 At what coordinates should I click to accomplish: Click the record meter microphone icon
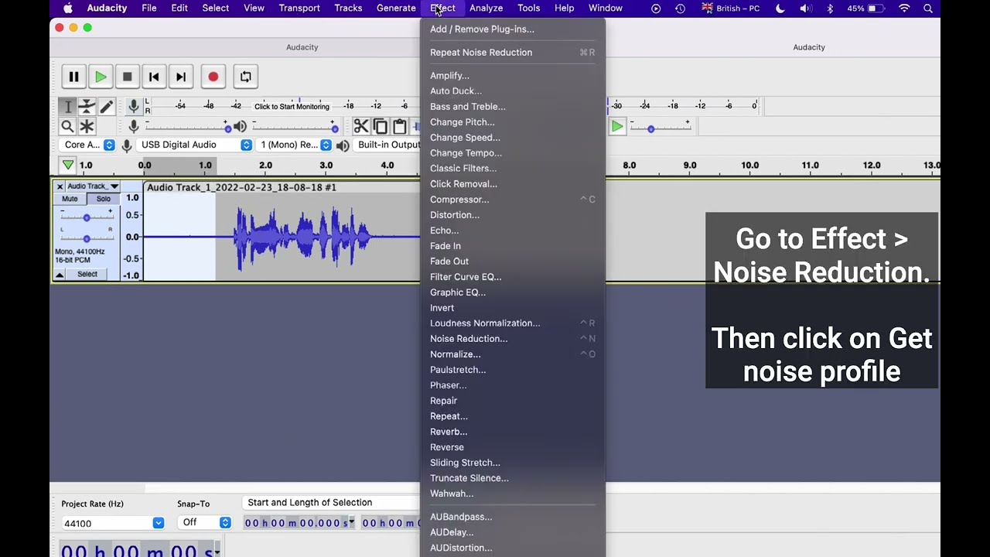(134, 106)
